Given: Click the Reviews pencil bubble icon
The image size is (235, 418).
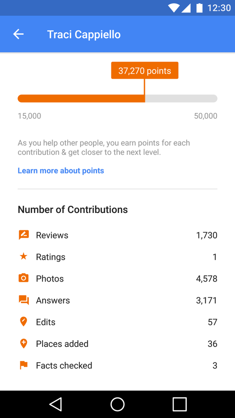Looking at the screenshot, I should [24, 235].
